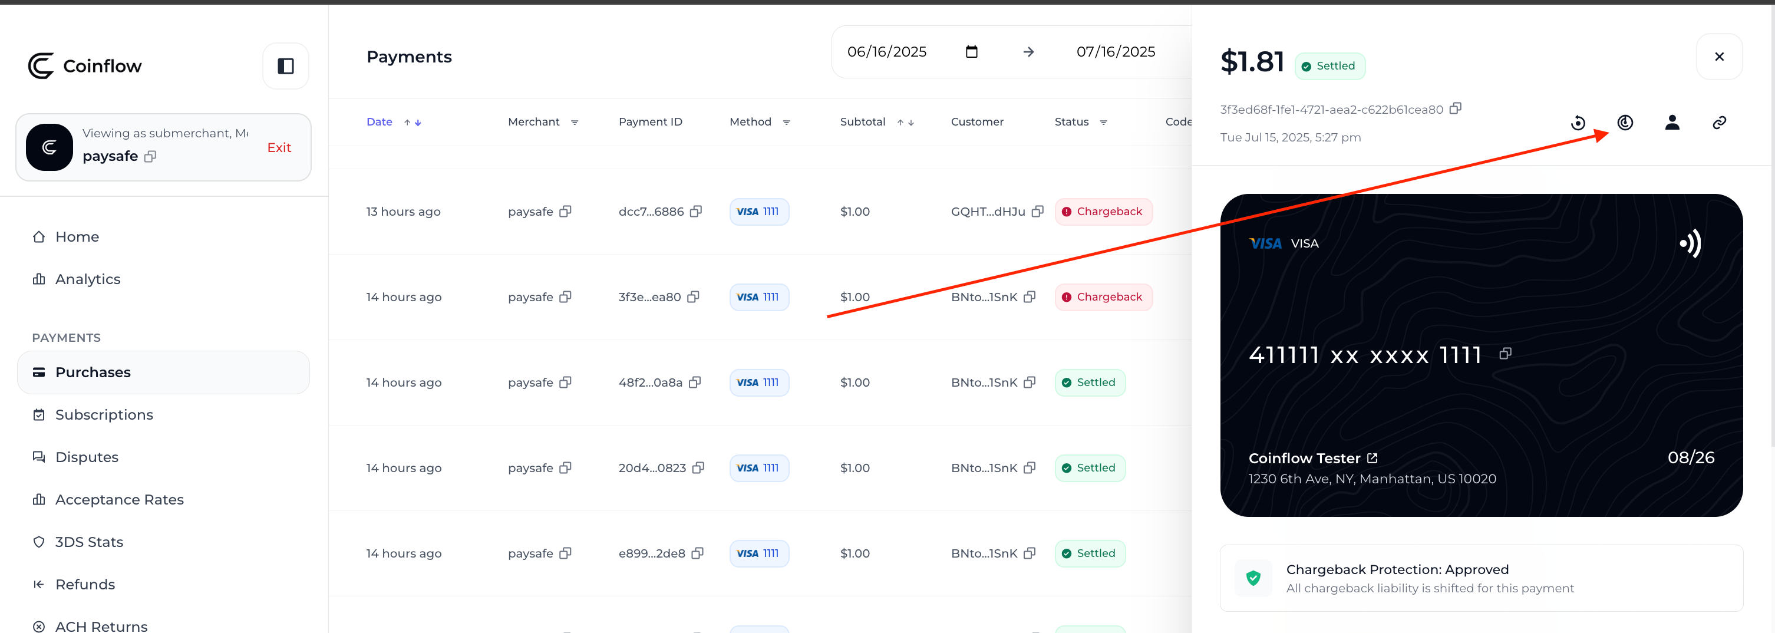1775x633 pixels.
Task: Copy full payment ID 3f3ed68f in detail panel
Action: point(1455,109)
